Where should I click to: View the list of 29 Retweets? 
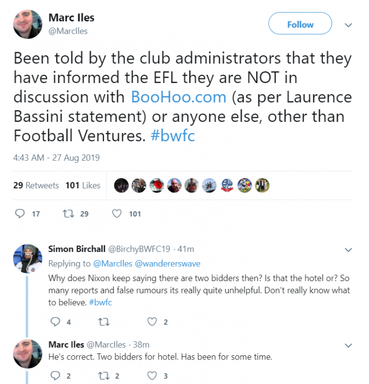coord(36,185)
